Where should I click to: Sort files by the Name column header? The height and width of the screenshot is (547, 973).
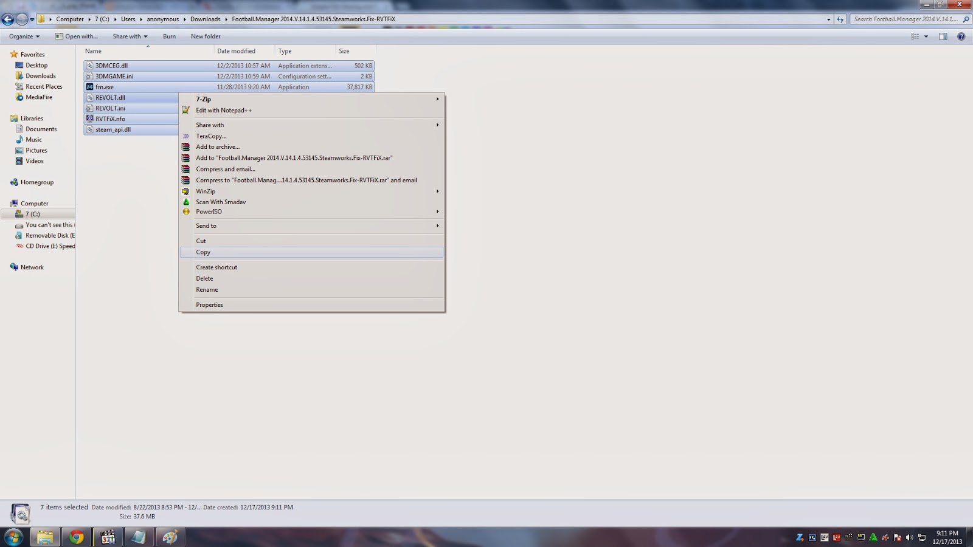147,52
